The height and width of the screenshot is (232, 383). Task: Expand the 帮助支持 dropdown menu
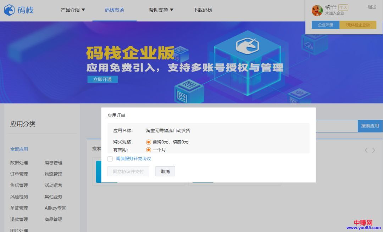[x=161, y=10]
